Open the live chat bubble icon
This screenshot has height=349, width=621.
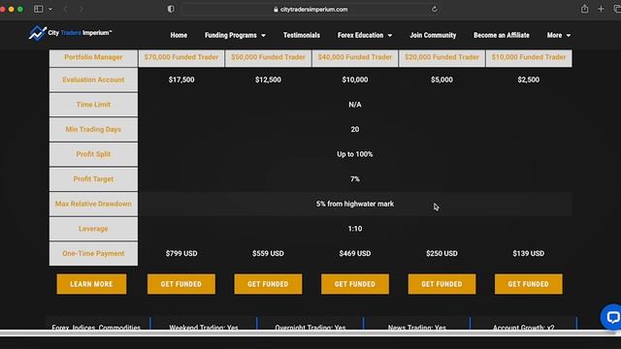pyautogui.click(x=611, y=317)
